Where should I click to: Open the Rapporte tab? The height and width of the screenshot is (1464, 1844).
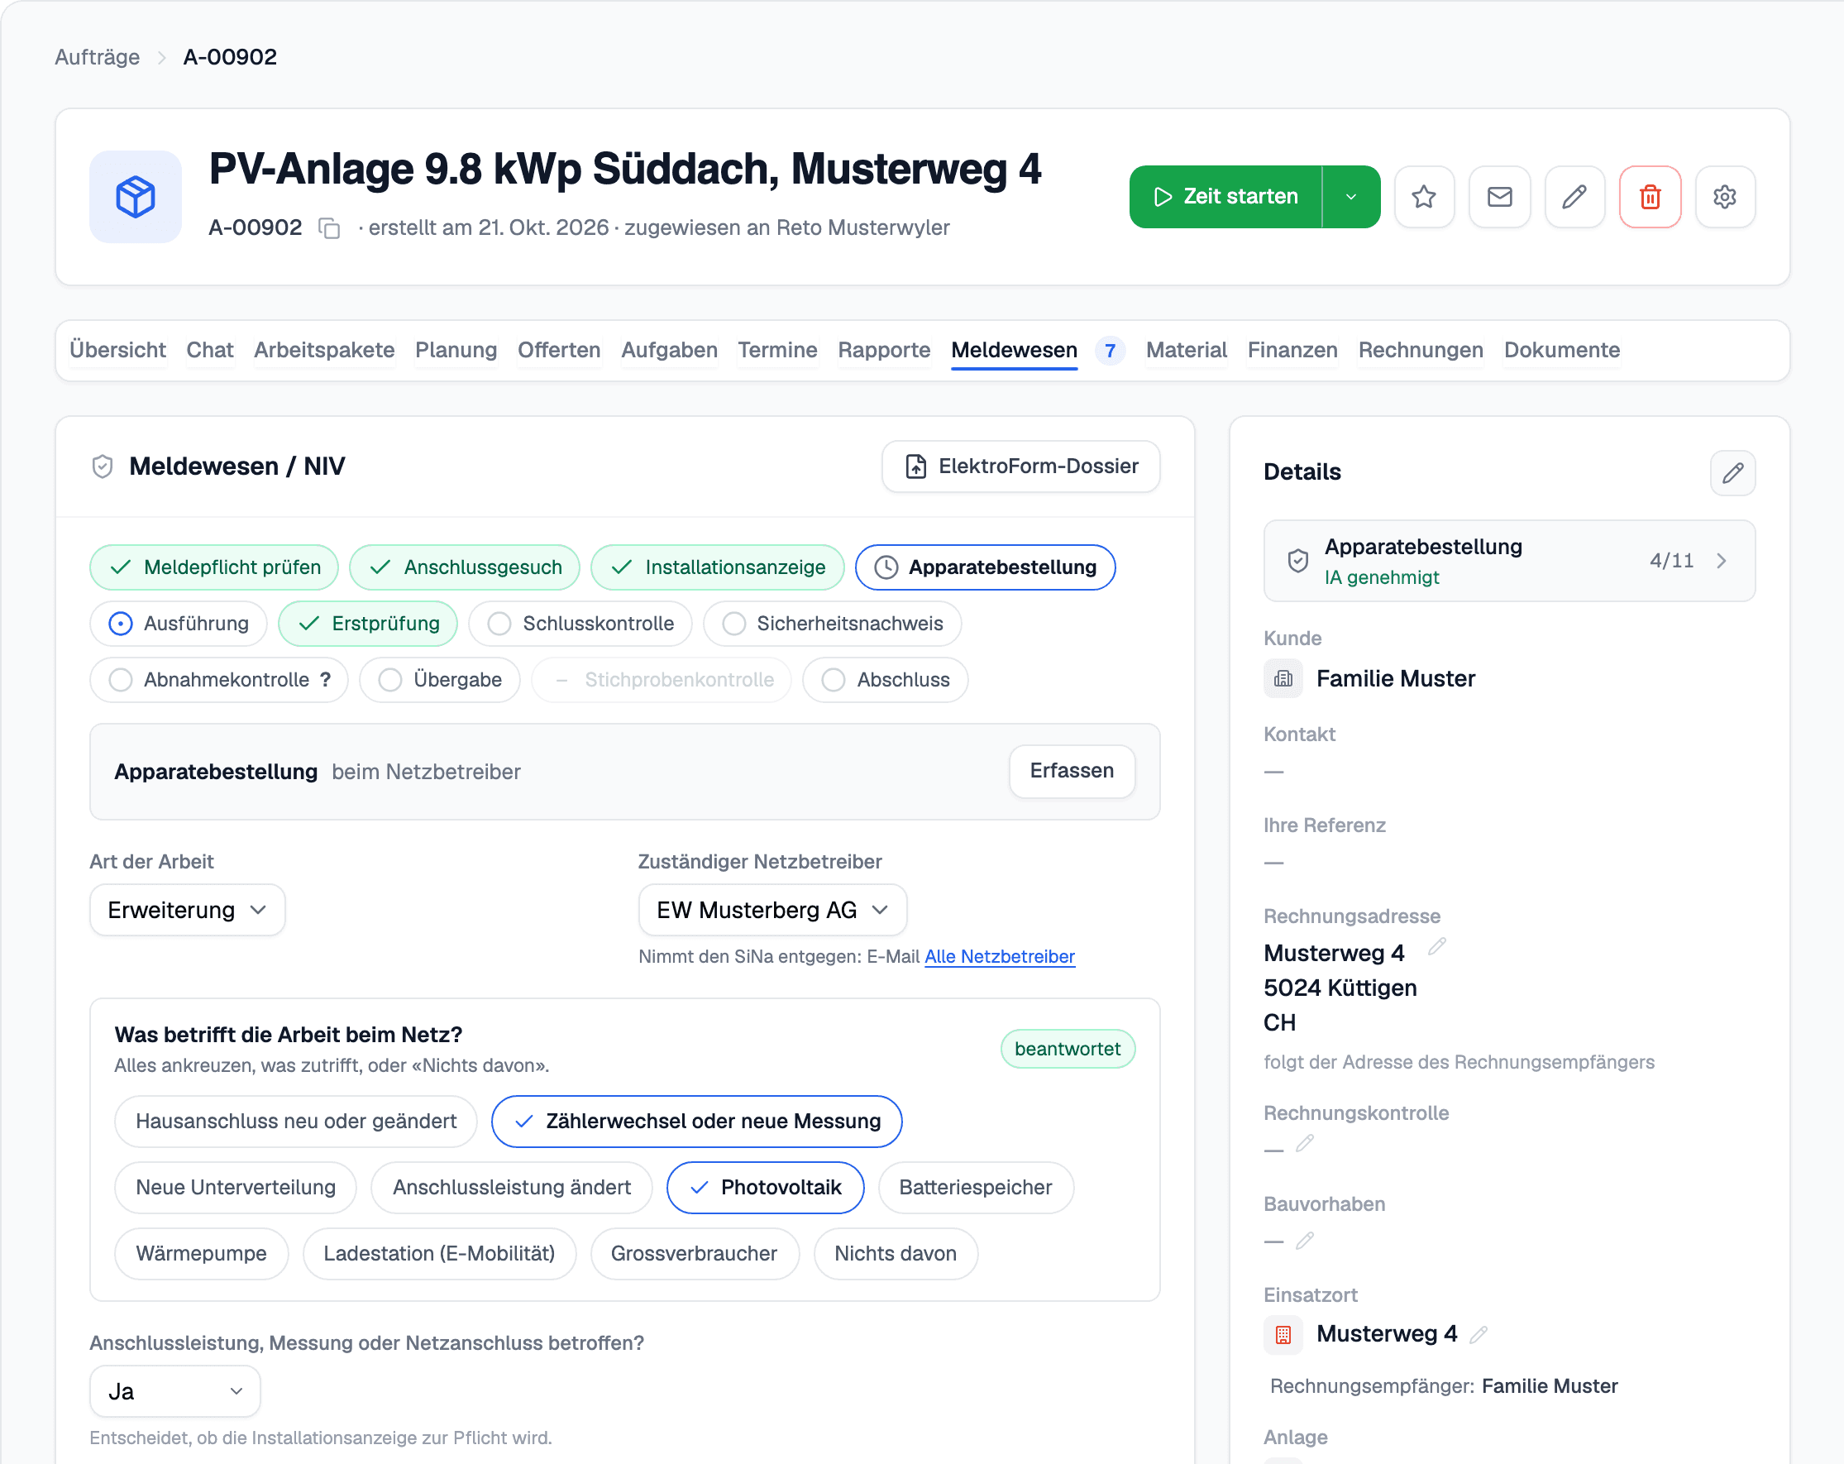click(883, 350)
